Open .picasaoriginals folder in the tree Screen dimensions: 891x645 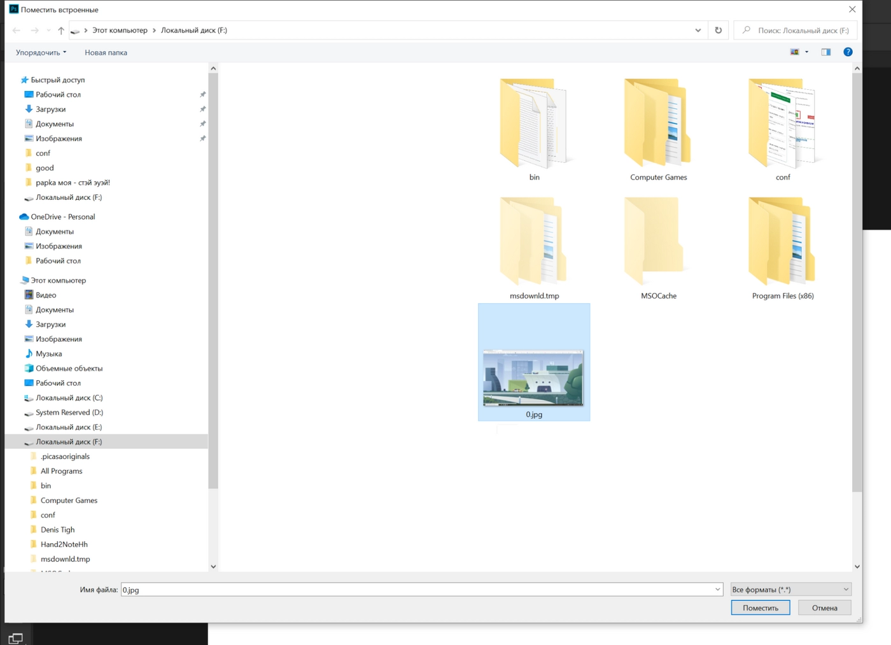tap(65, 457)
